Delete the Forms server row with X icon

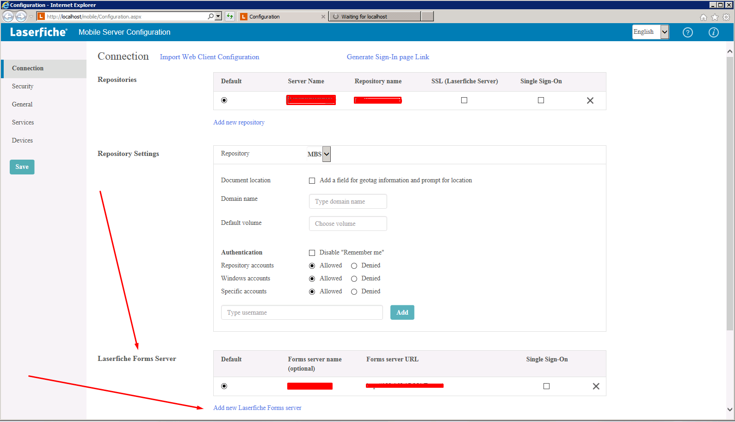(596, 386)
